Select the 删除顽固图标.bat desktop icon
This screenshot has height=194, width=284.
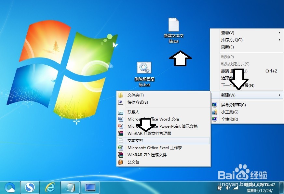[144, 68]
